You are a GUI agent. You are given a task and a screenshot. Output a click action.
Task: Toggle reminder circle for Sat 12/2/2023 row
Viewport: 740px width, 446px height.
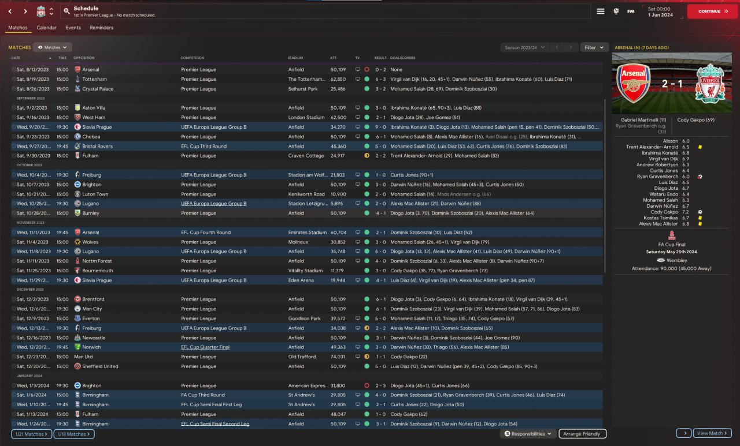(13, 299)
